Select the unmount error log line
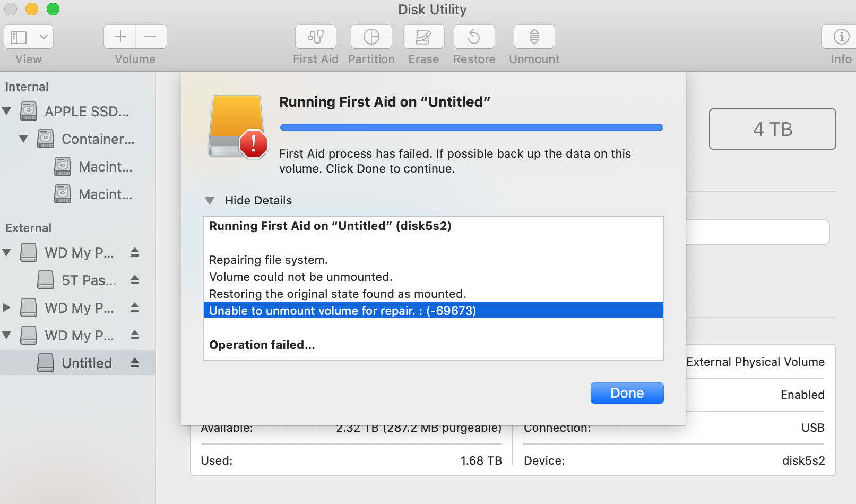The image size is (856, 504). click(433, 311)
